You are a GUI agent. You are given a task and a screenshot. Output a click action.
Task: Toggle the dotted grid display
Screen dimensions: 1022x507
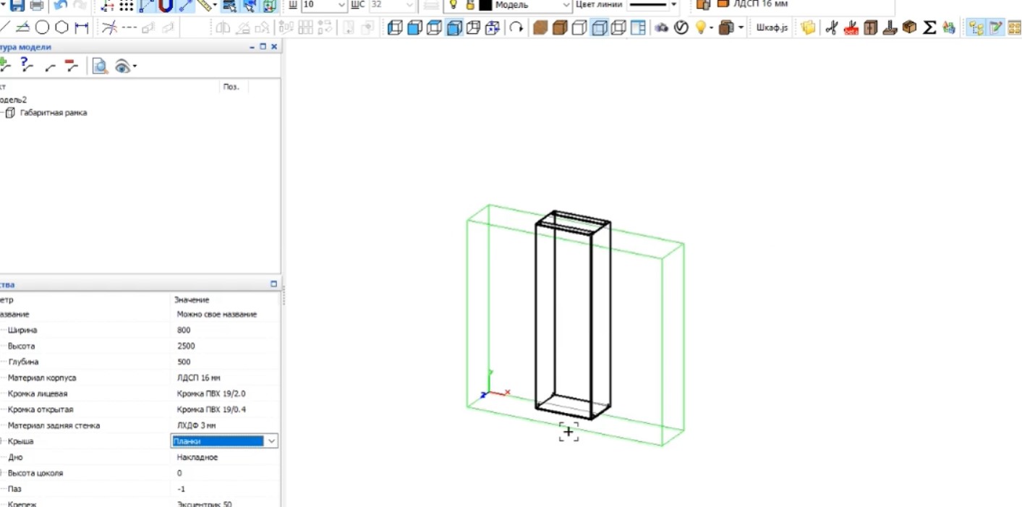(127, 6)
